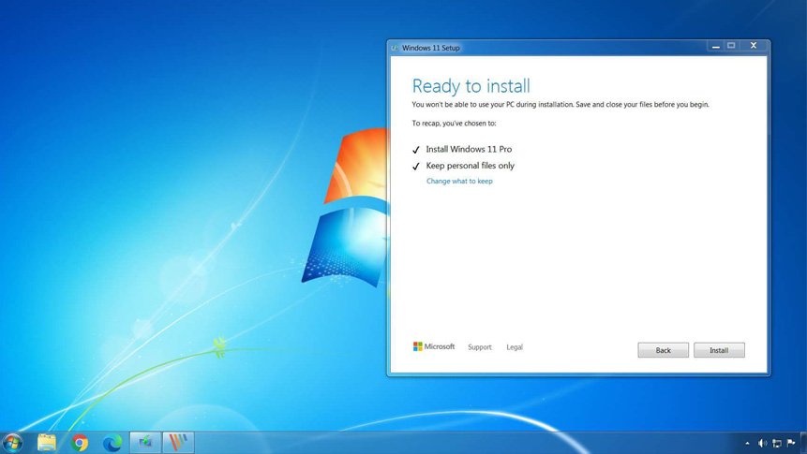Screen dimensions: 807x454
Task: Open the volume speaker icon in tray
Action: [762, 443]
